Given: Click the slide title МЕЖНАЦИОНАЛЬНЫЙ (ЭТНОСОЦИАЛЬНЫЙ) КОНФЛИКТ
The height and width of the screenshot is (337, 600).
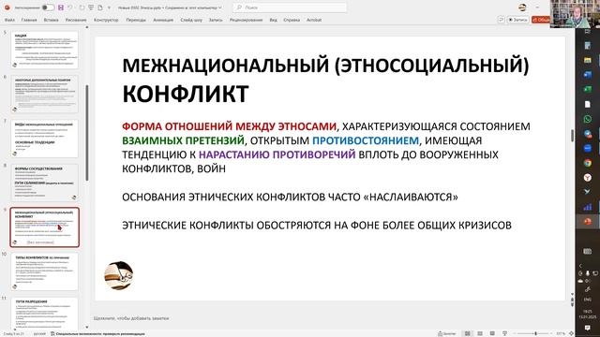Looking at the screenshot, I should (x=325, y=79).
